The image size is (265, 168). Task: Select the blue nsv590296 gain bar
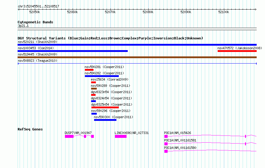point(94,114)
